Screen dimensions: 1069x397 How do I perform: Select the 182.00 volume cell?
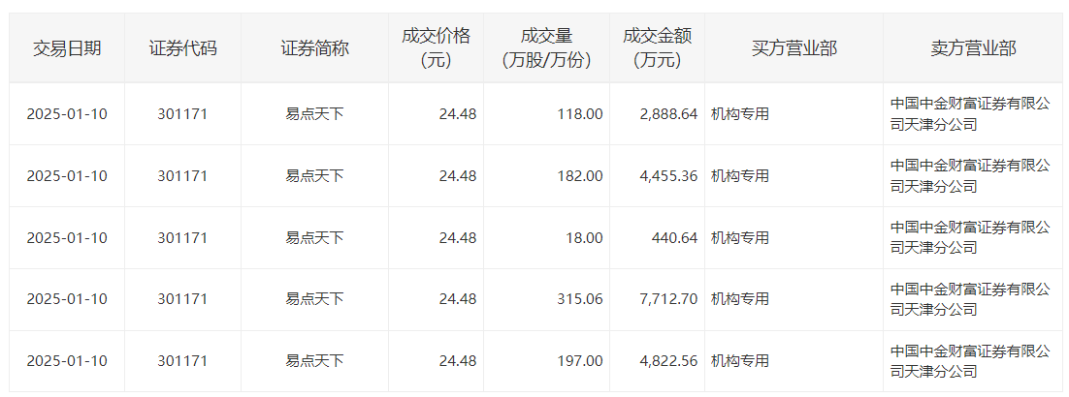[580, 176]
